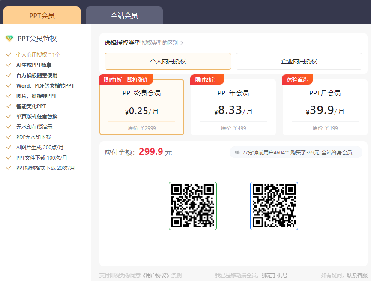Click checkmark beside 个人商用授权 * 1个

click(x=9, y=55)
